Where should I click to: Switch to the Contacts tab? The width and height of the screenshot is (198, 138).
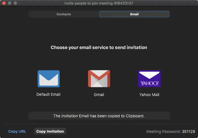tap(64, 14)
